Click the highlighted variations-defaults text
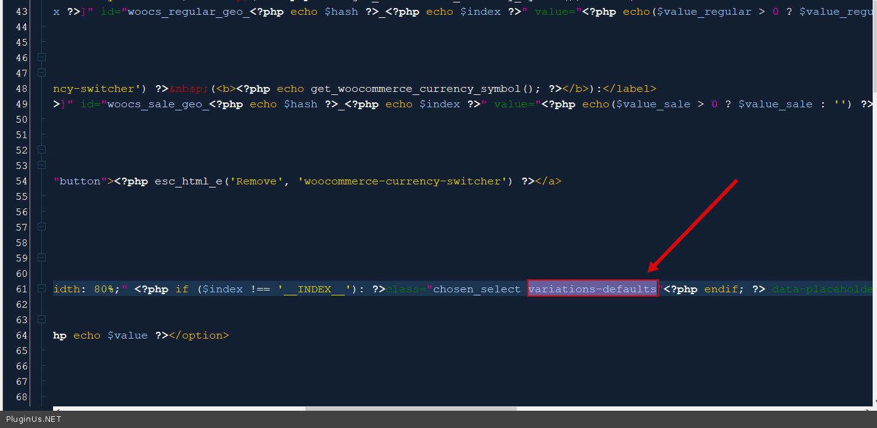The image size is (877, 428). pyautogui.click(x=593, y=289)
